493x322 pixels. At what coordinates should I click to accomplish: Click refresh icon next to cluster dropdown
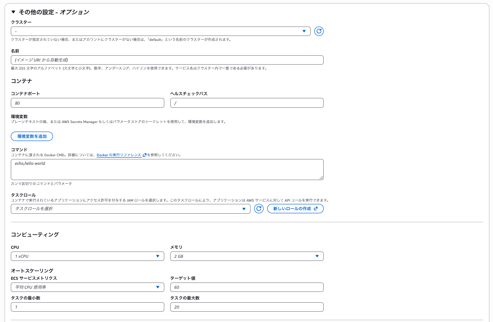click(x=319, y=31)
